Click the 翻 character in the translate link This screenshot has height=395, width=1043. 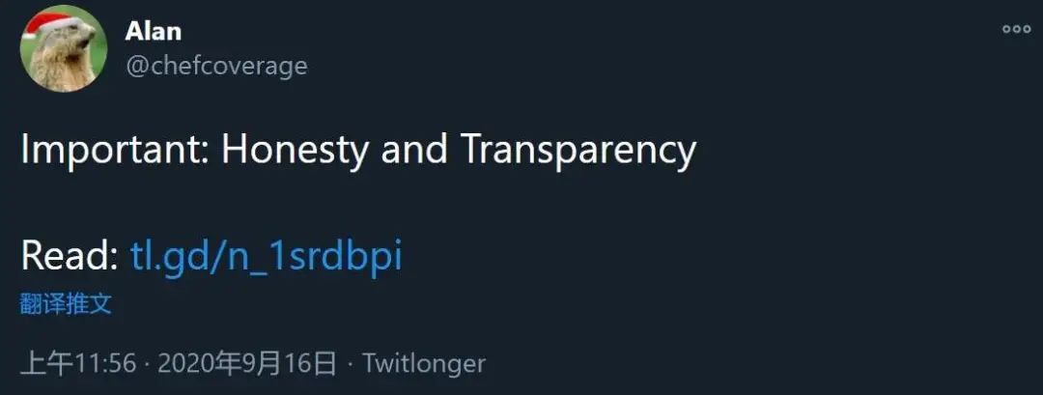click(31, 304)
